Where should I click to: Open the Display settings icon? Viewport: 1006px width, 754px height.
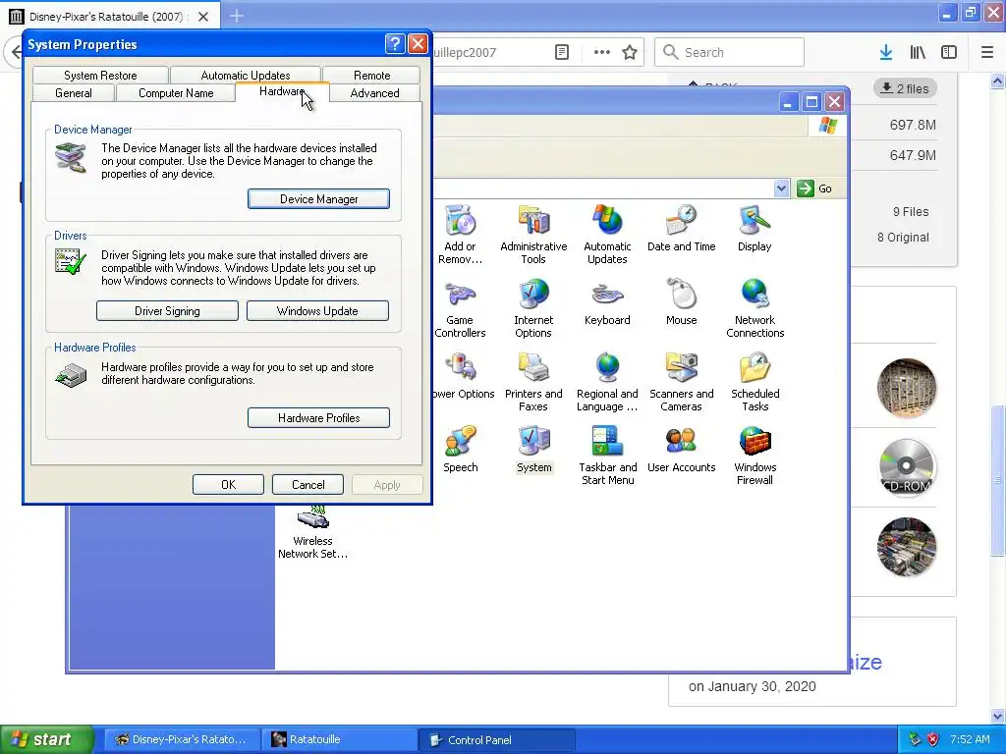click(754, 228)
